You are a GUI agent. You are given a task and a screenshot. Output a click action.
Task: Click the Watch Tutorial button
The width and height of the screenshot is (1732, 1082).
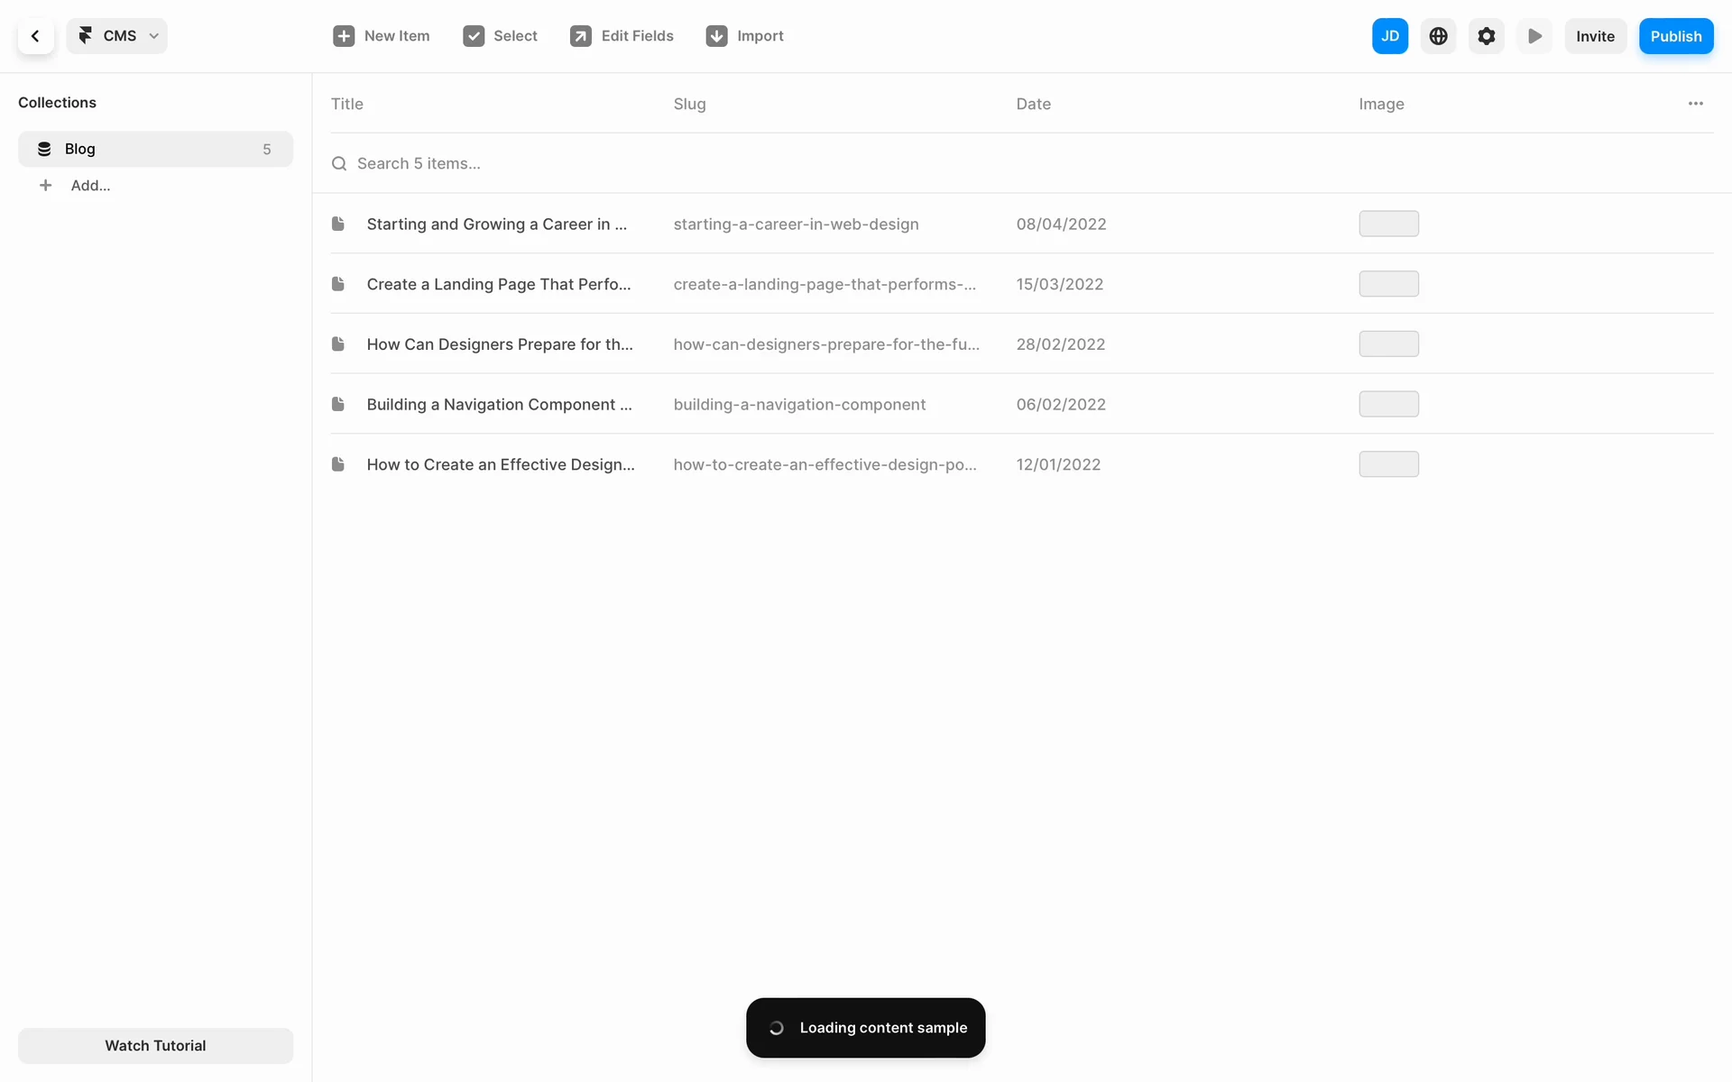(x=155, y=1046)
